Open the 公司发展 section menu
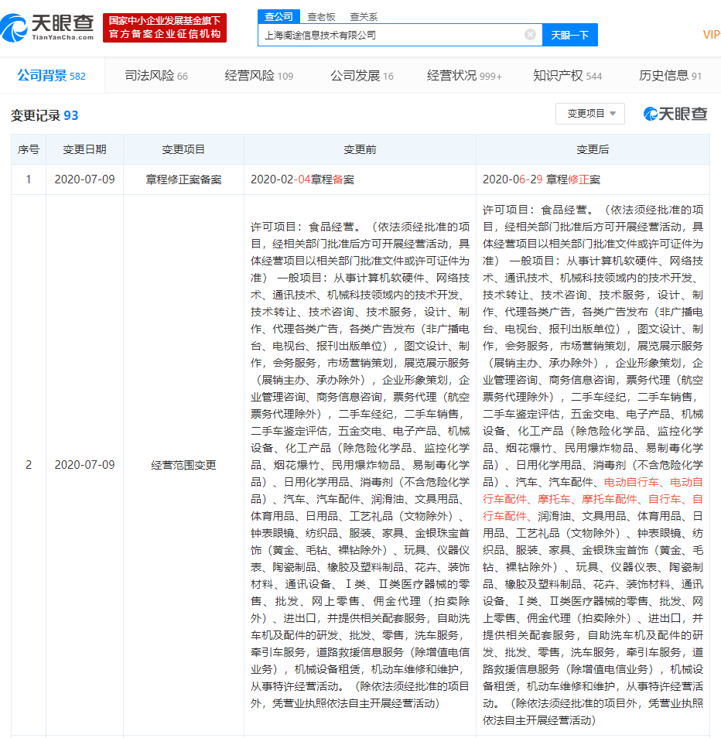The width and height of the screenshot is (721, 738). pos(361,76)
